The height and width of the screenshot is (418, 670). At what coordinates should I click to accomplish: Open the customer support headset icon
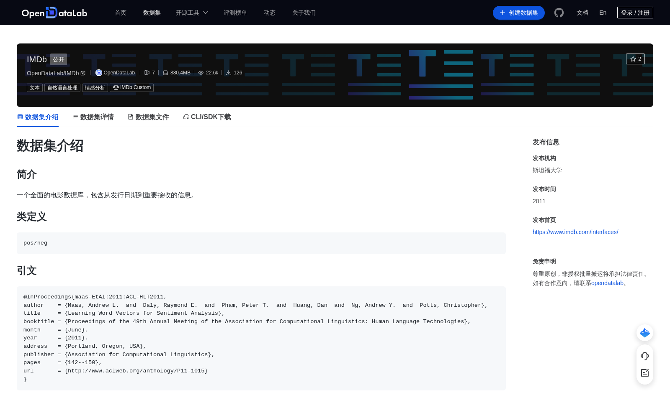645,356
